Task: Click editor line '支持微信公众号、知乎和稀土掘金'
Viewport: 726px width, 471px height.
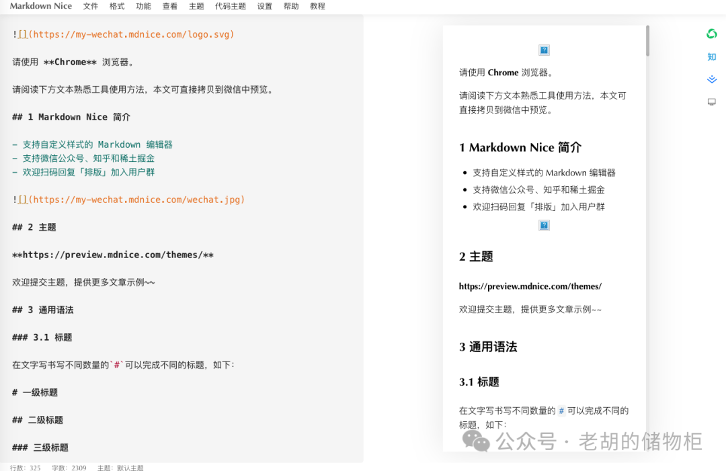Action: 83,159
